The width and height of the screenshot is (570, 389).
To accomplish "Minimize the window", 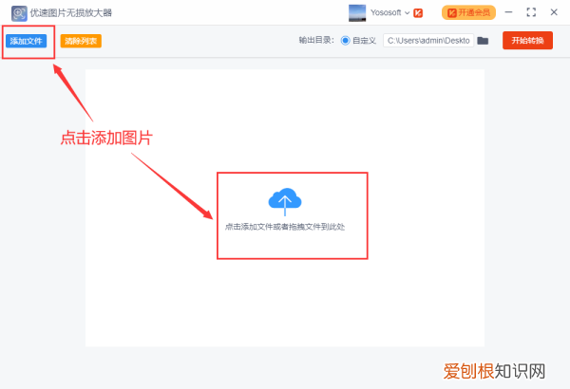I will (x=508, y=12).
